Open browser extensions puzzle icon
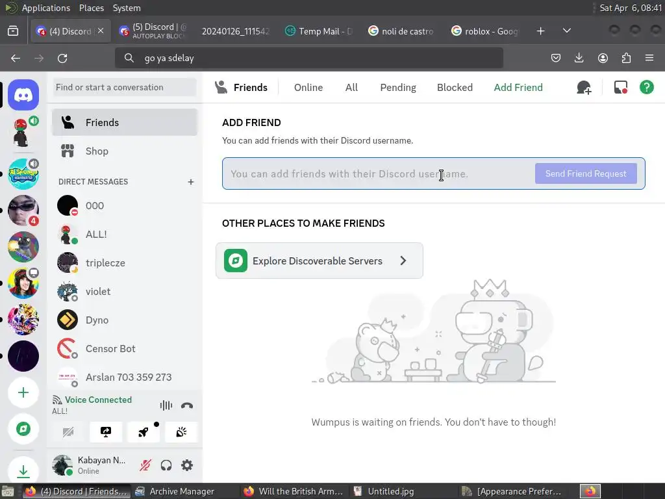 (626, 58)
